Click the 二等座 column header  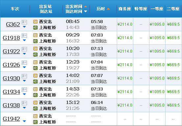coord(173,9)
